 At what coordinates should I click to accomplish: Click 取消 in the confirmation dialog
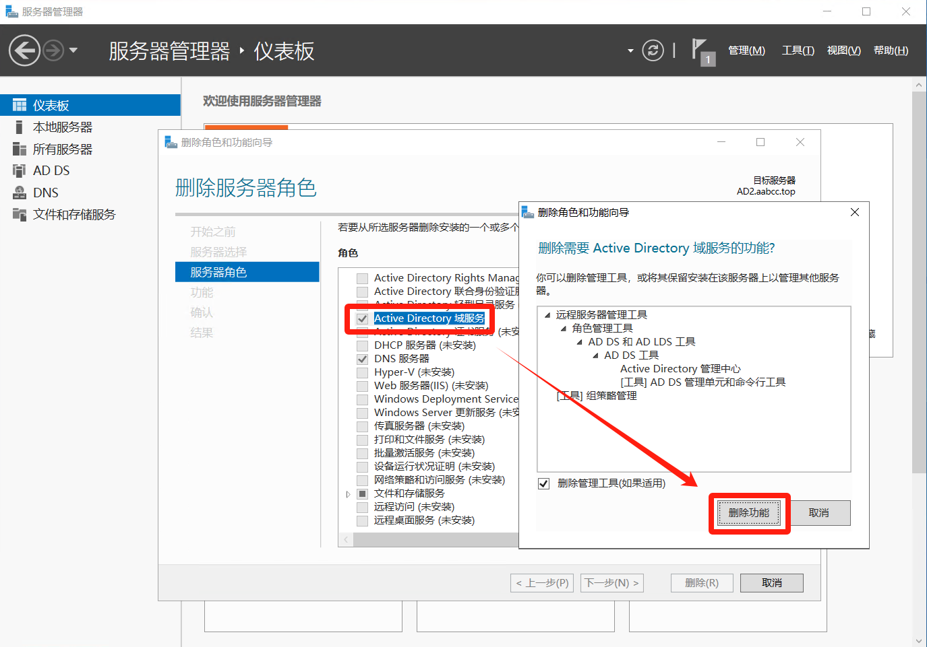(818, 513)
